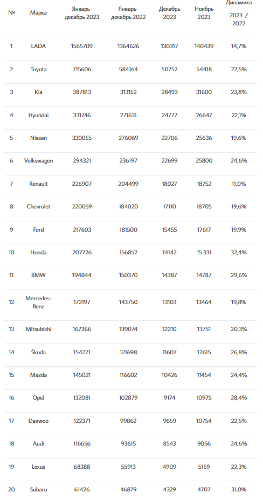Select the Декабрь 2023 column header

170,13
